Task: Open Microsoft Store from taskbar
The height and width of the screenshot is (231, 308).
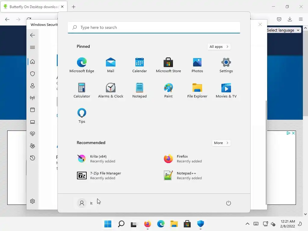Action: pyautogui.click(x=187, y=224)
